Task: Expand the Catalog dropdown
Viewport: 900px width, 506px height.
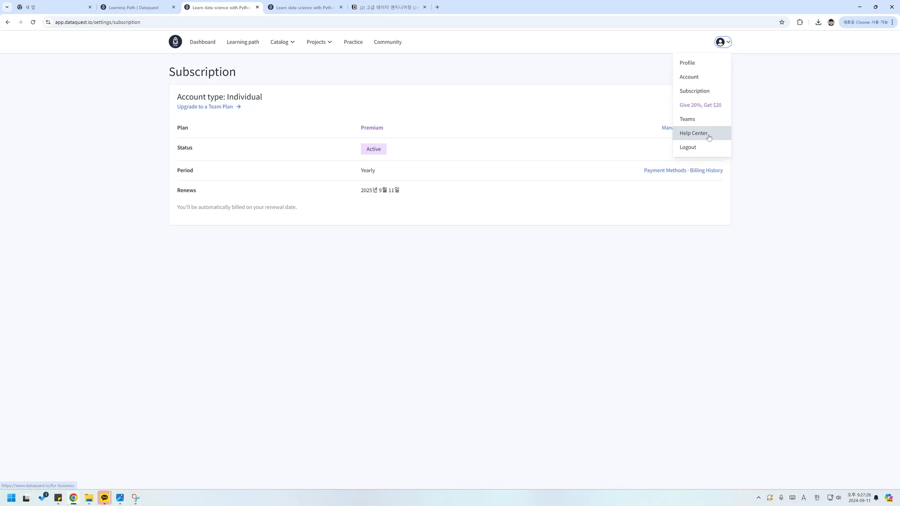Action: pos(282,42)
